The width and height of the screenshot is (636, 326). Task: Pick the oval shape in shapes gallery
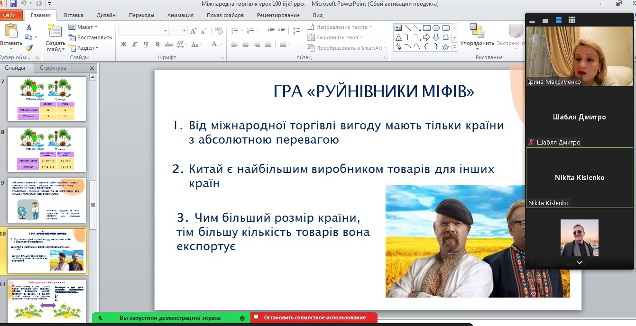[x=436, y=28]
